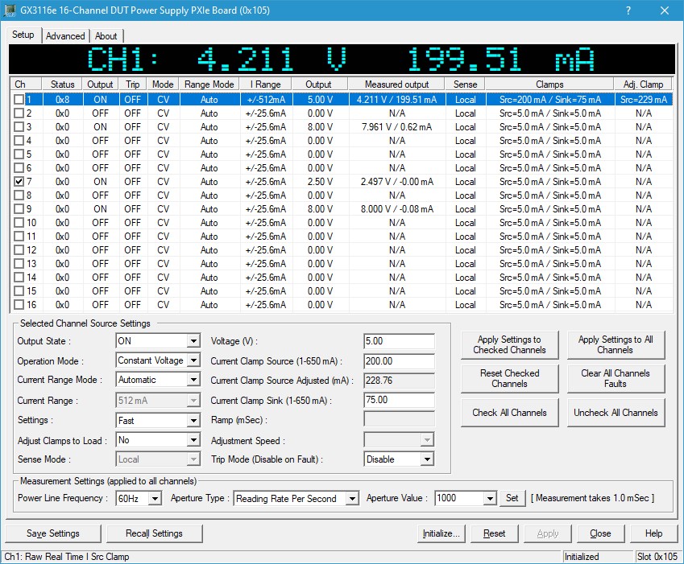Click the Current Clamp Sink input field
This screenshot has height=564, width=684.
[399, 400]
